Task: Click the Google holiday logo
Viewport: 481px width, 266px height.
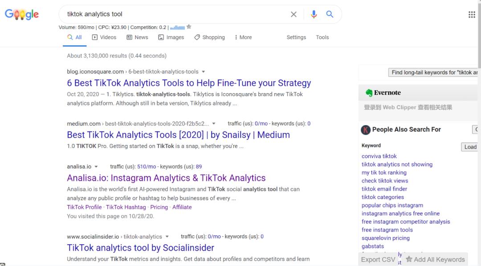Action: (22, 14)
